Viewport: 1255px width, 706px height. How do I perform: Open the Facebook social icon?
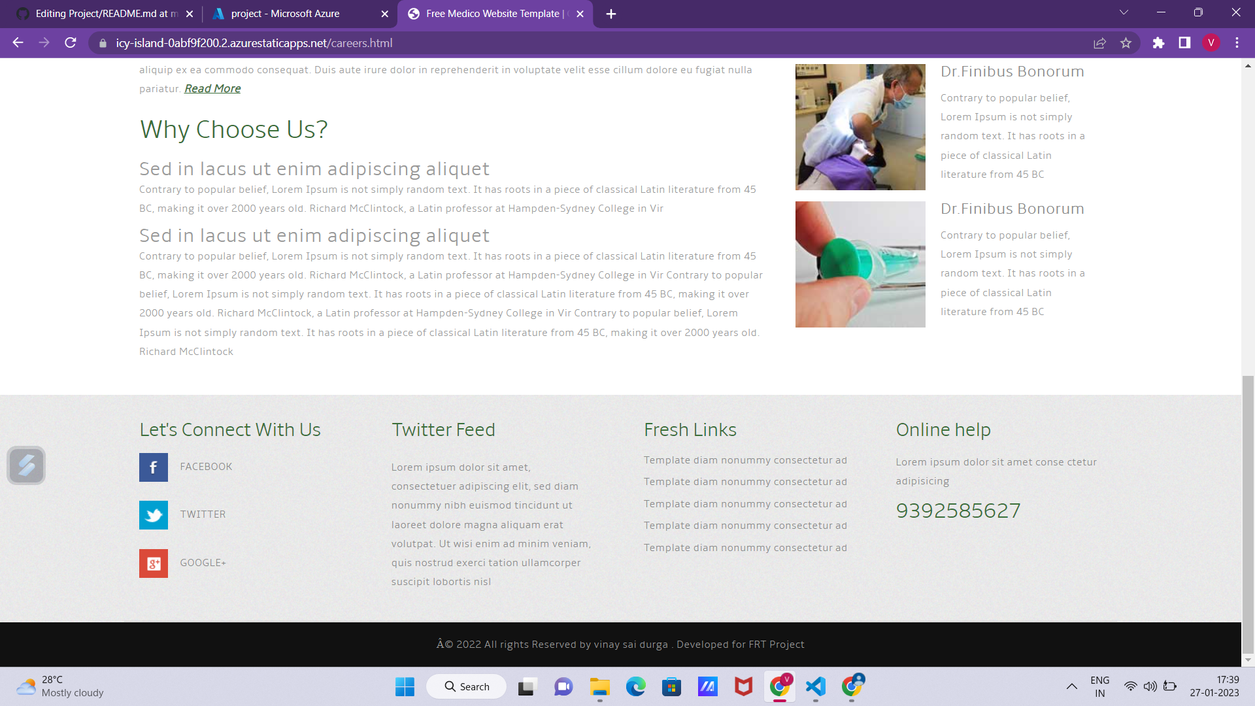[153, 467]
